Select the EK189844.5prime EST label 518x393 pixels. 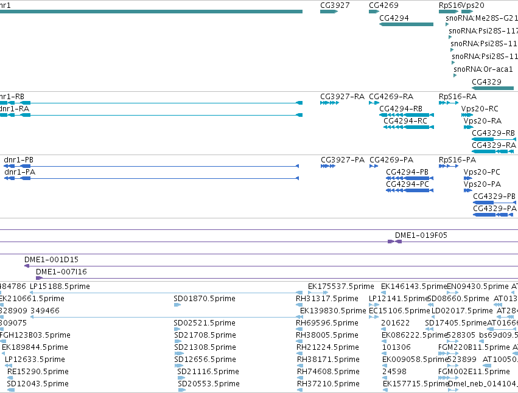point(35,347)
